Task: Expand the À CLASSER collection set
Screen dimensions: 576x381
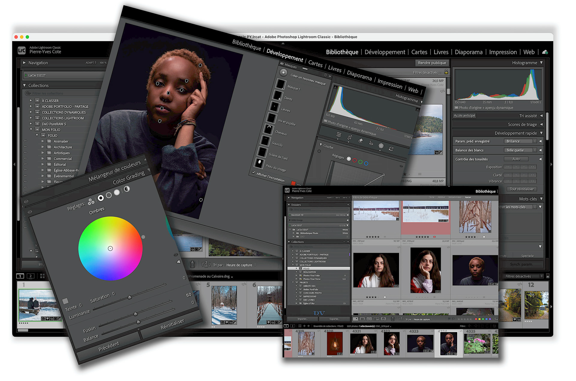Action: 31,101
